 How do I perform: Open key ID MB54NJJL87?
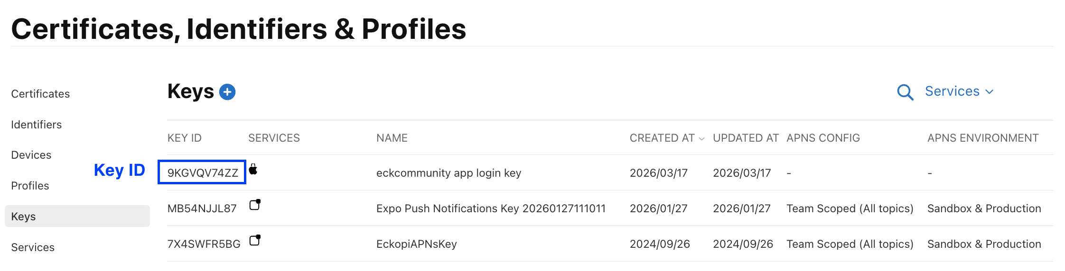[202, 208]
